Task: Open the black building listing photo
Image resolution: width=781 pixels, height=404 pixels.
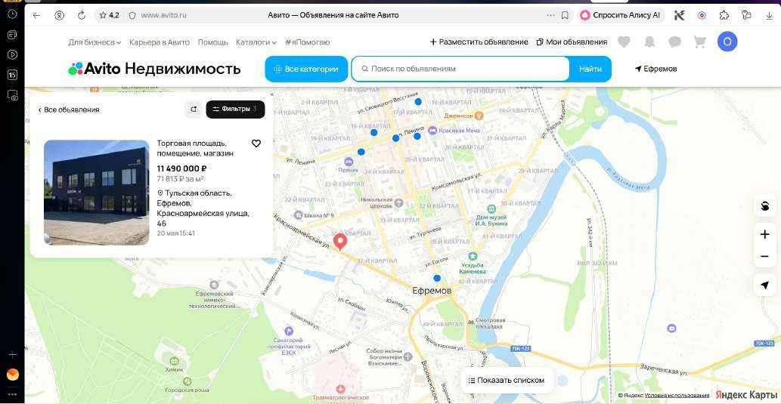Action: click(97, 193)
